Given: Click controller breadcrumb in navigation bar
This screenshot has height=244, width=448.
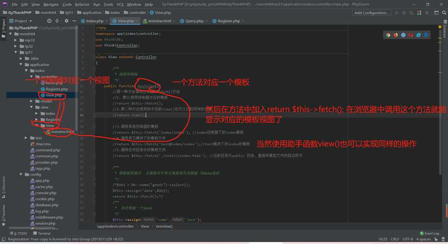Looking at the screenshot, I should coord(135,13).
